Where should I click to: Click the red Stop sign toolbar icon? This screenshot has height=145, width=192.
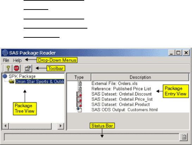pos(17,68)
